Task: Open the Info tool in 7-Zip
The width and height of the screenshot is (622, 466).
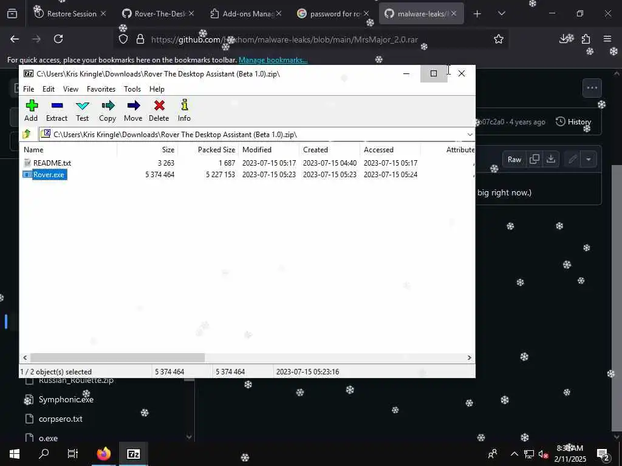Action: pos(184,110)
